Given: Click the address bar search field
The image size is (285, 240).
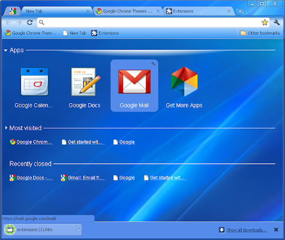Looking at the screenshot, I should (153, 22).
